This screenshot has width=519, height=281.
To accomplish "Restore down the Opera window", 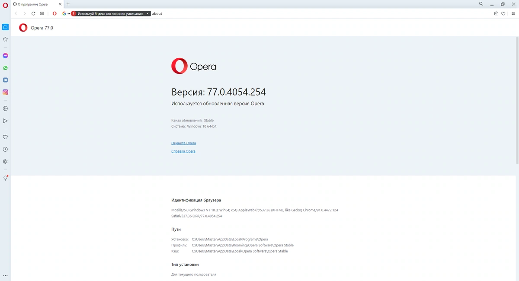I will click(x=503, y=4).
